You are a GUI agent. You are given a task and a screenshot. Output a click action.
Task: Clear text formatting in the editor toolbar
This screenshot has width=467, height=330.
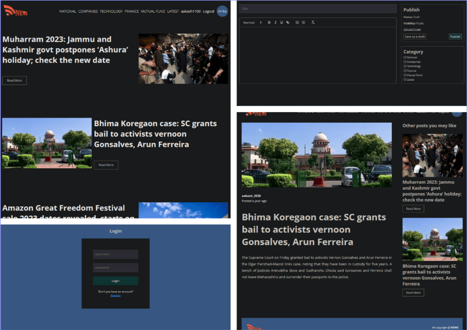[x=313, y=23]
